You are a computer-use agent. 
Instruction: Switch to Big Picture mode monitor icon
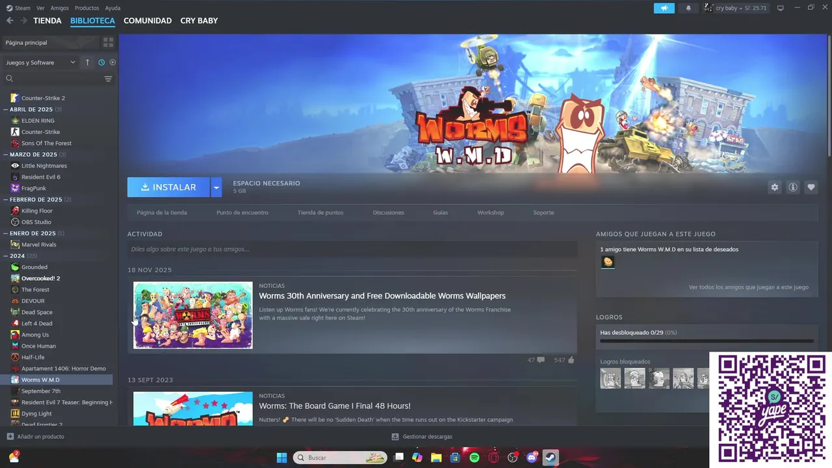coord(781,8)
